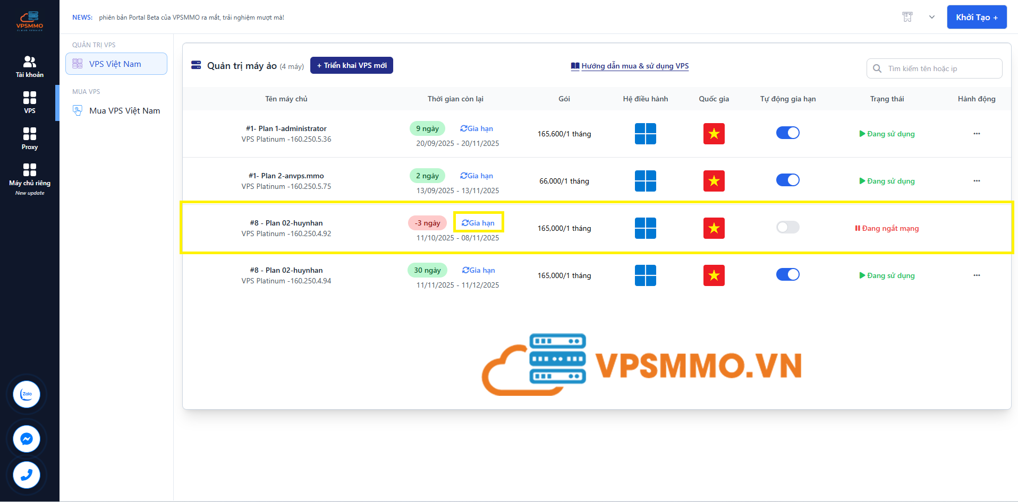
Task: Click the Windows OS icon for Plan 1-administrator
Action: pos(645,134)
